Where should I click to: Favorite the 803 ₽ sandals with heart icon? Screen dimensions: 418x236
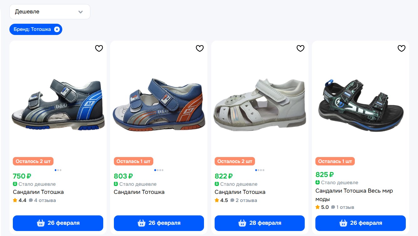click(200, 48)
